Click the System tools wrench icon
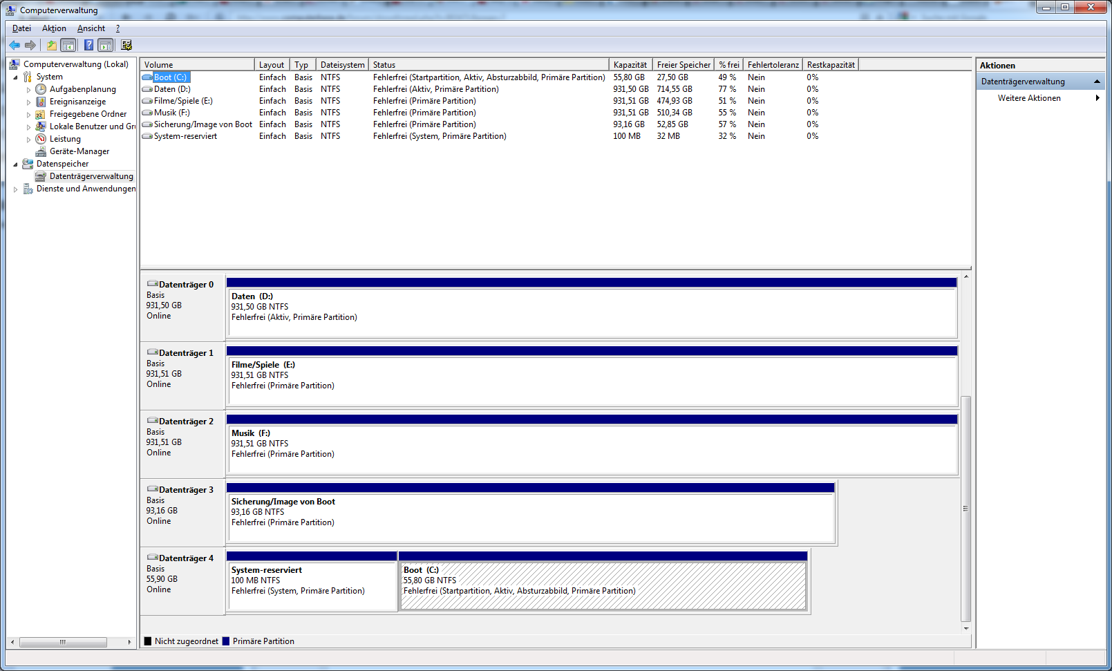The height and width of the screenshot is (671, 1112). tap(28, 77)
